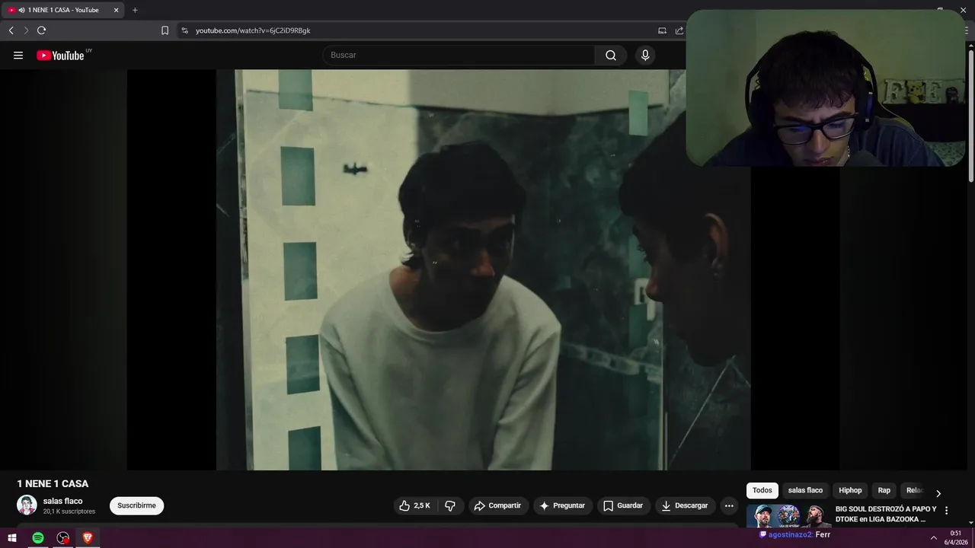
Task: Mute the tab via its speaker icon
Action: pyautogui.click(x=21, y=10)
